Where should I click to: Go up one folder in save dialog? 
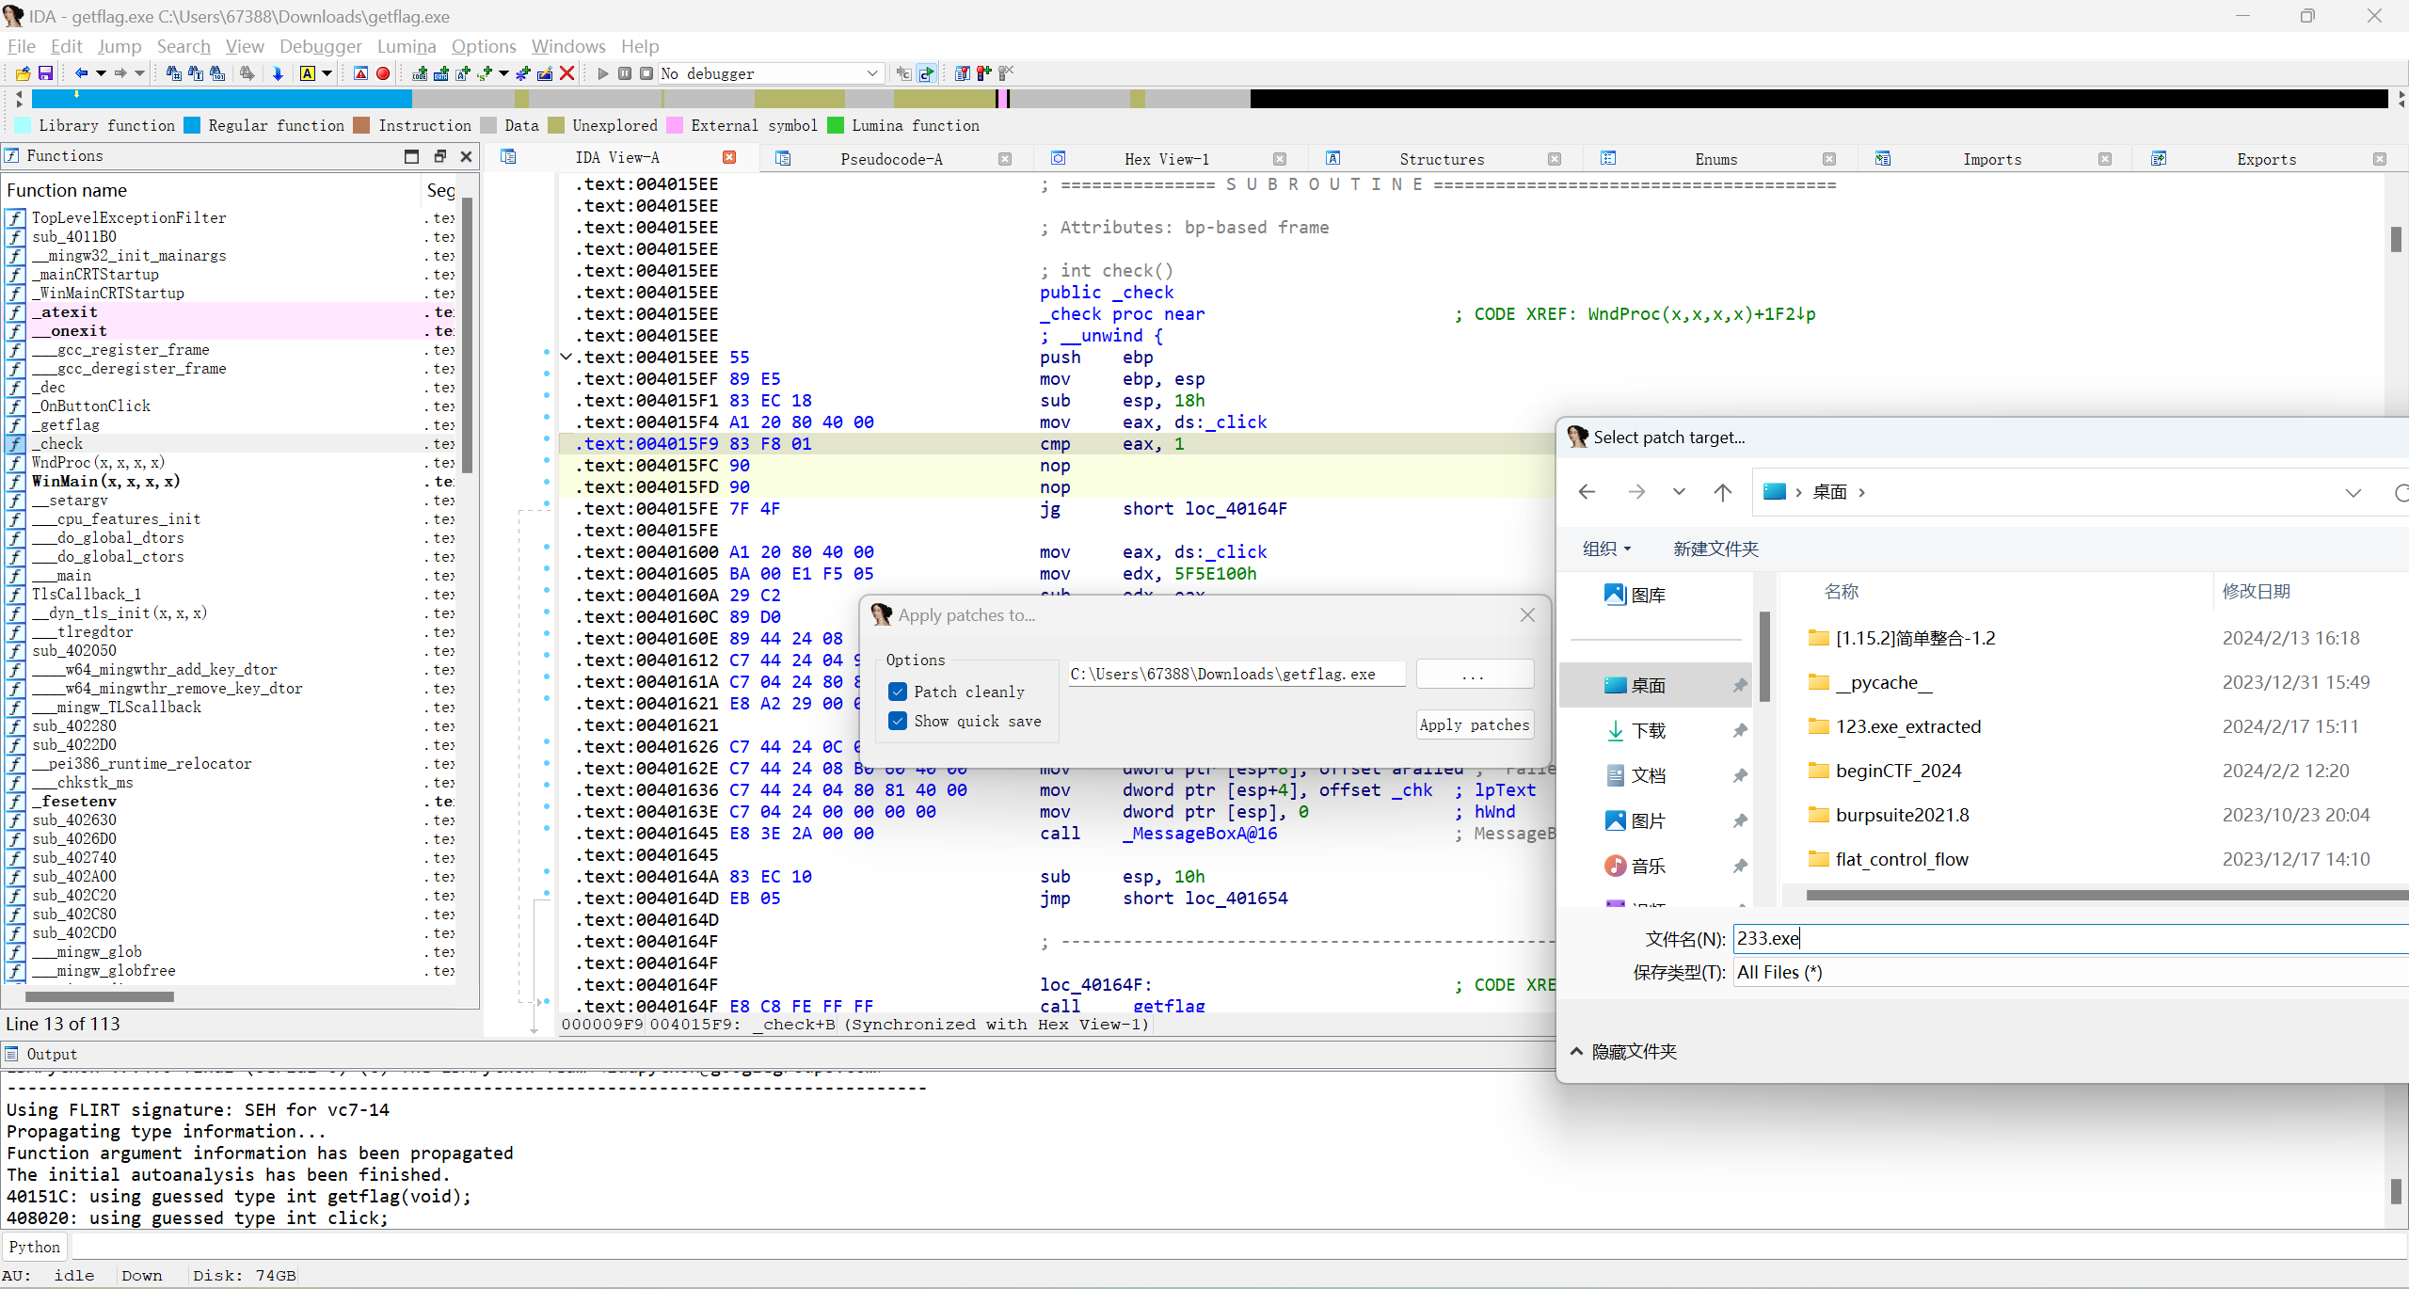[1723, 492]
